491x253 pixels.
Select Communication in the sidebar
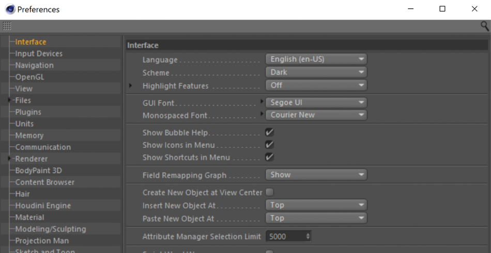43,147
